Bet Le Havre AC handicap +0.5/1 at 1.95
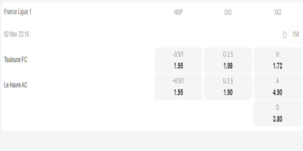Screen dimensions: 303x151 coord(178,87)
